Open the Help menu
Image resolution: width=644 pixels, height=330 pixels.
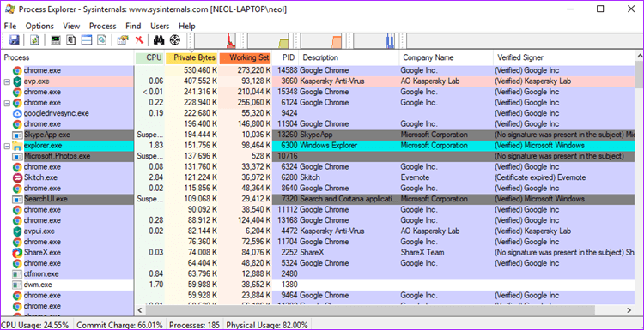coord(187,26)
